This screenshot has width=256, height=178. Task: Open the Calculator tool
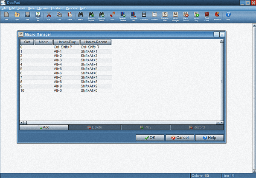coord(144,16)
